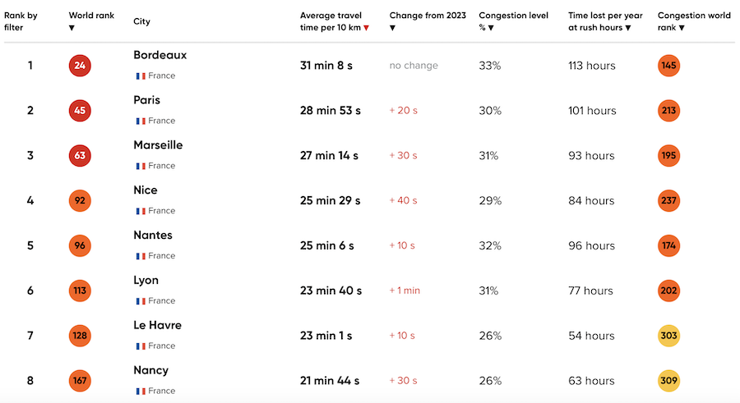This screenshot has height=403, width=740.
Task: Click Paris world rank 45 badge
Action: click(80, 111)
